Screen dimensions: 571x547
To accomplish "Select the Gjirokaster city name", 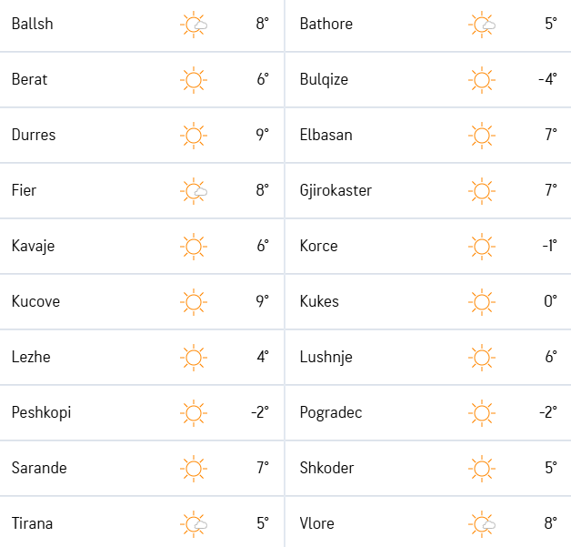I will pos(336,191).
